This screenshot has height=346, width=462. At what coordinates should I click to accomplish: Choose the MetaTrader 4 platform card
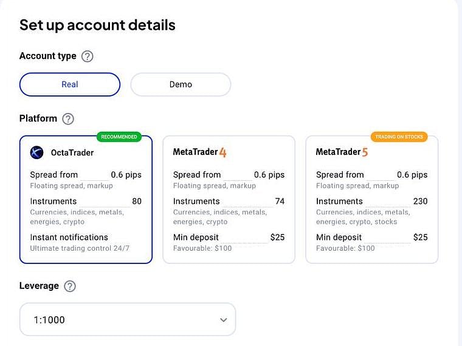229,200
